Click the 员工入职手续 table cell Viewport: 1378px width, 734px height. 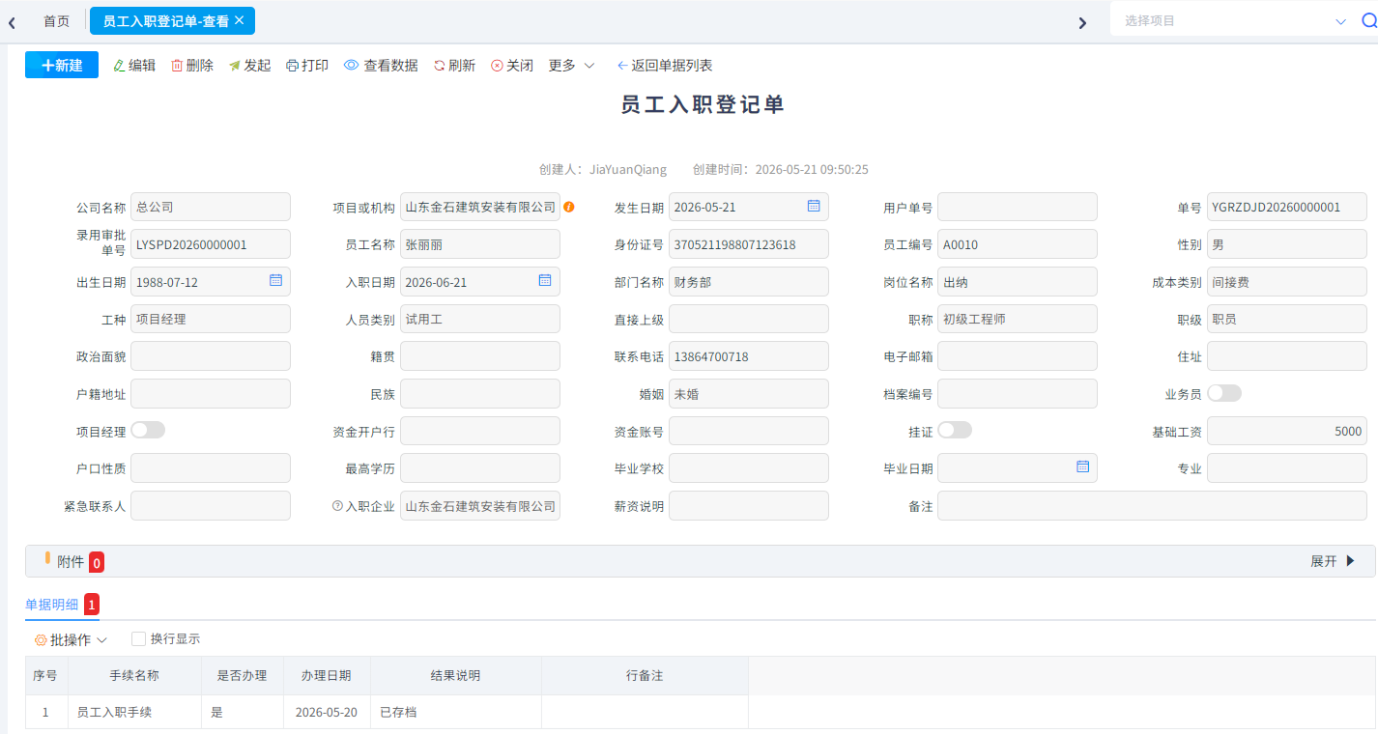(135, 712)
